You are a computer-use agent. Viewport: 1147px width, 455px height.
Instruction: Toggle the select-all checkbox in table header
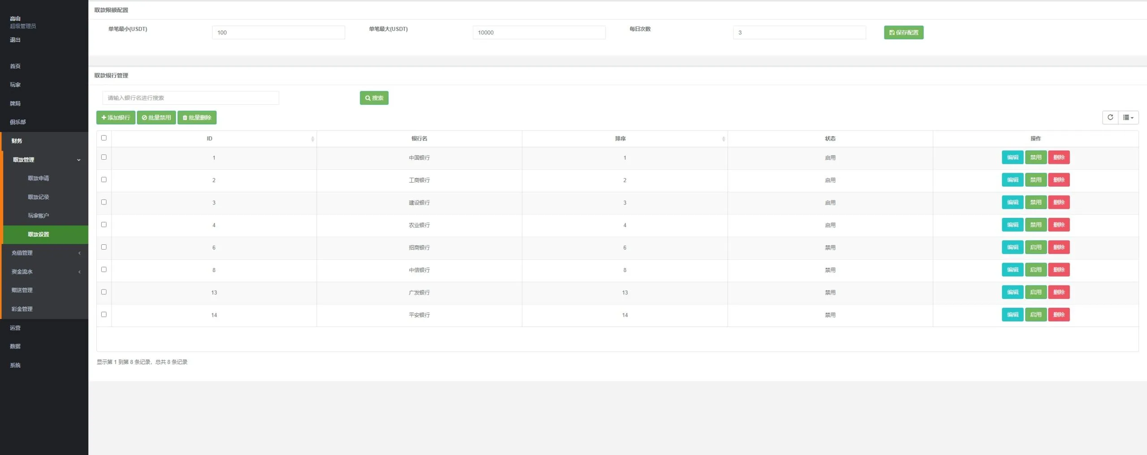tap(104, 138)
